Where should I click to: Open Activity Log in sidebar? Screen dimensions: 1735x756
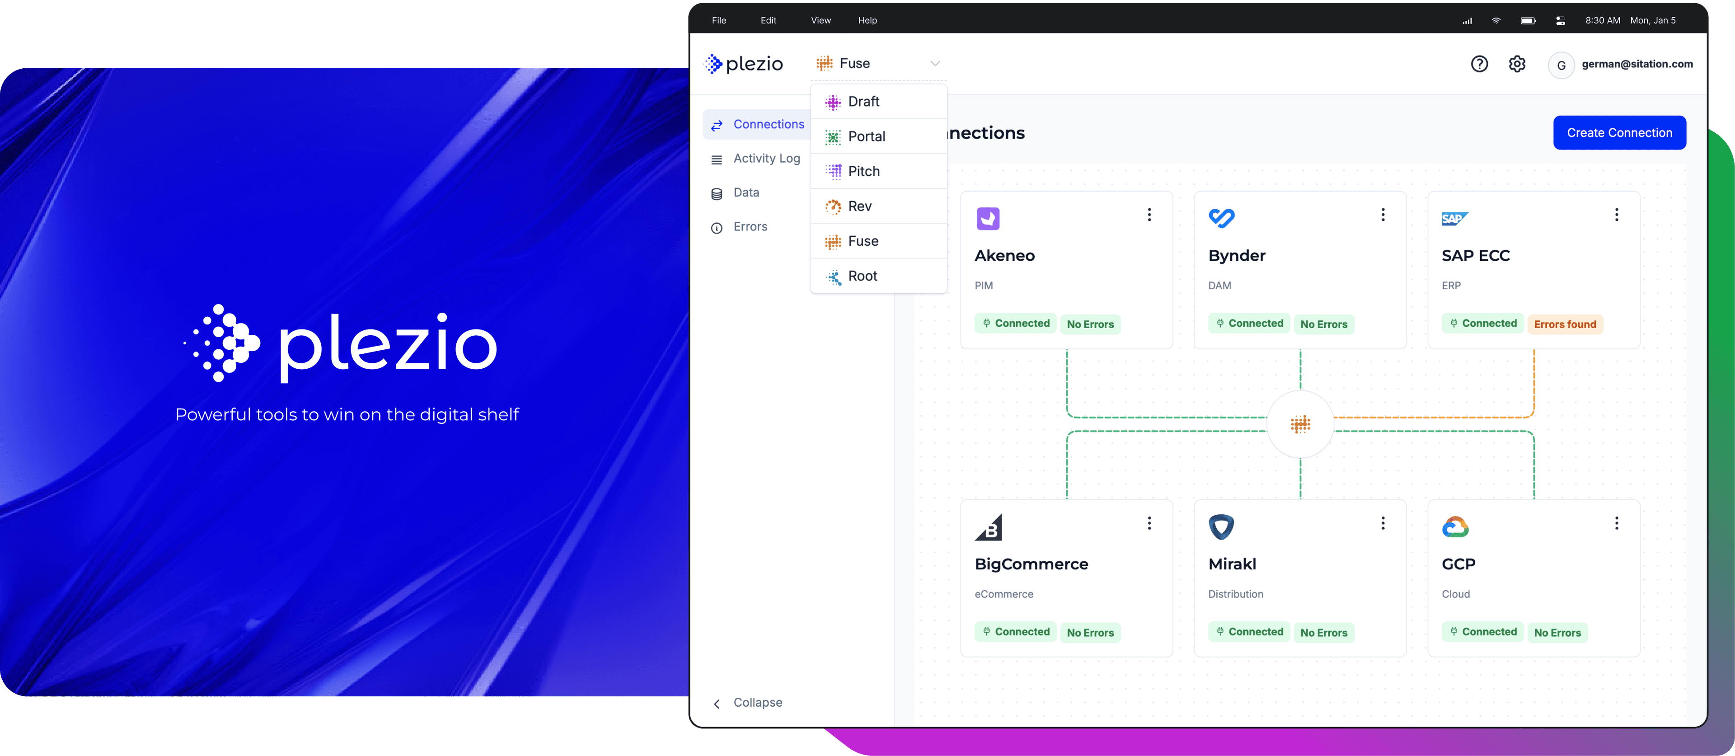pos(756,158)
